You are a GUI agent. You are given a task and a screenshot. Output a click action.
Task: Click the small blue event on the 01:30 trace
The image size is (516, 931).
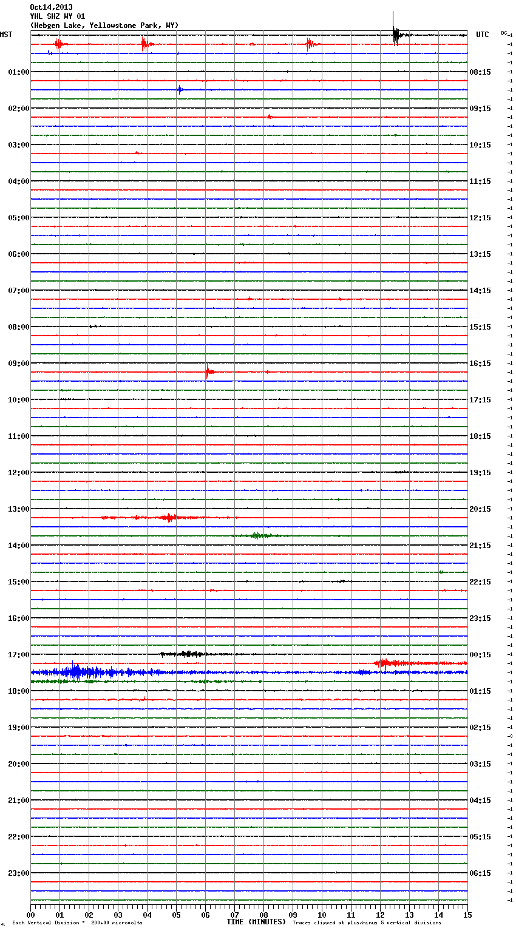[180, 90]
